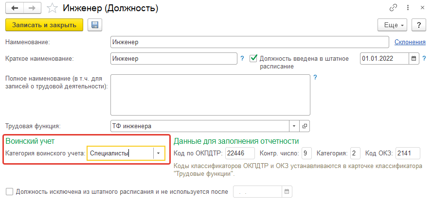432x203 pixels.
Task: Click Записать и закрыть button
Action: pos(44,25)
